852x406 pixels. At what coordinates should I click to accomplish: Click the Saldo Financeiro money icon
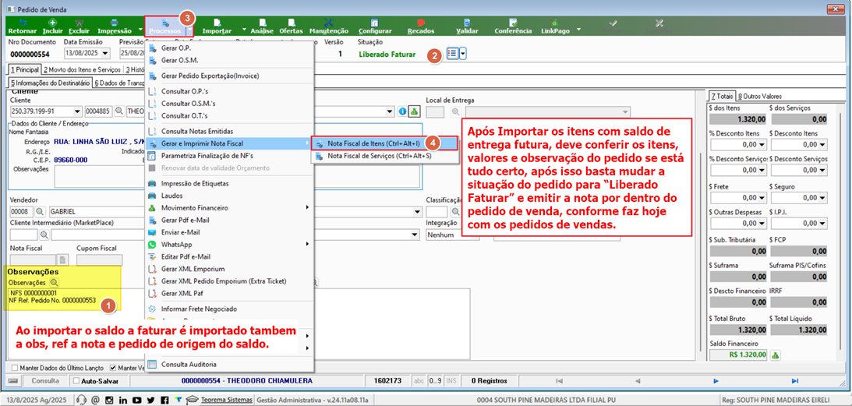click(776, 355)
